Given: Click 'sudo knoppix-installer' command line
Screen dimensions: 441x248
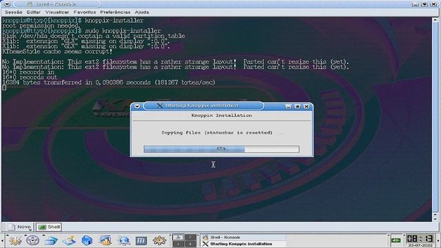Looking at the screenshot, I should click(123, 31).
